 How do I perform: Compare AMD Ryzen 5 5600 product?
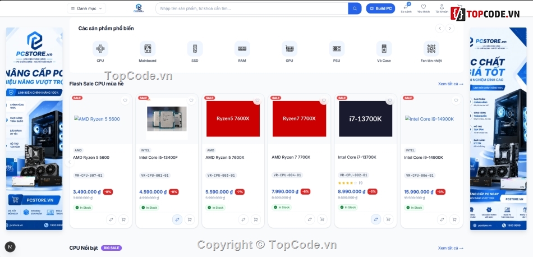pos(111,219)
